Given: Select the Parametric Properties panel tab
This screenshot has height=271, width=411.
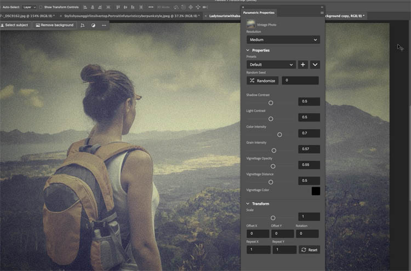Looking at the screenshot, I should click(x=259, y=13).
